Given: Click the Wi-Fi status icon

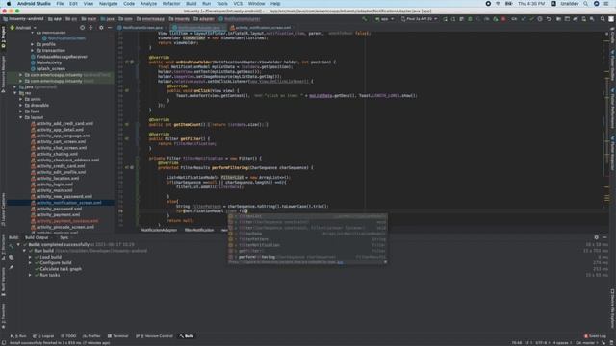Looking at the screenshot, I should [498, 4].
